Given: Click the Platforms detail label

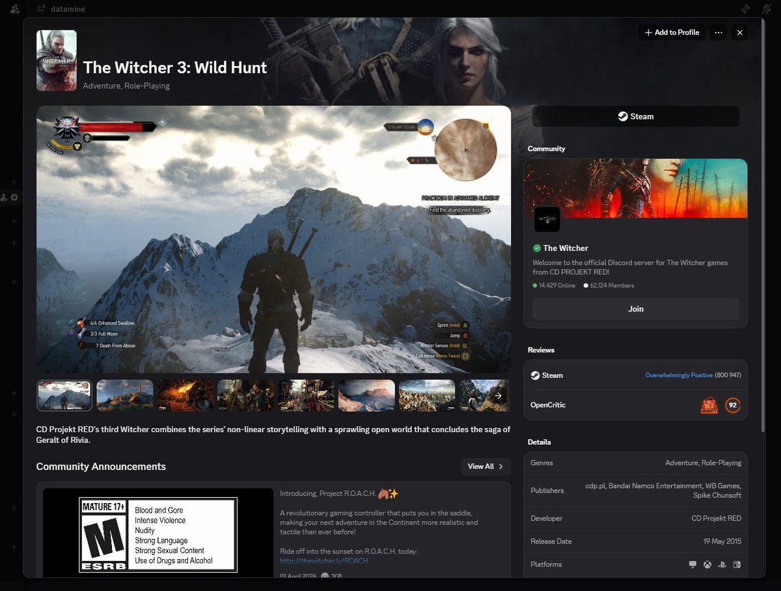Looking at the screenshot, I should pos(546,564).
